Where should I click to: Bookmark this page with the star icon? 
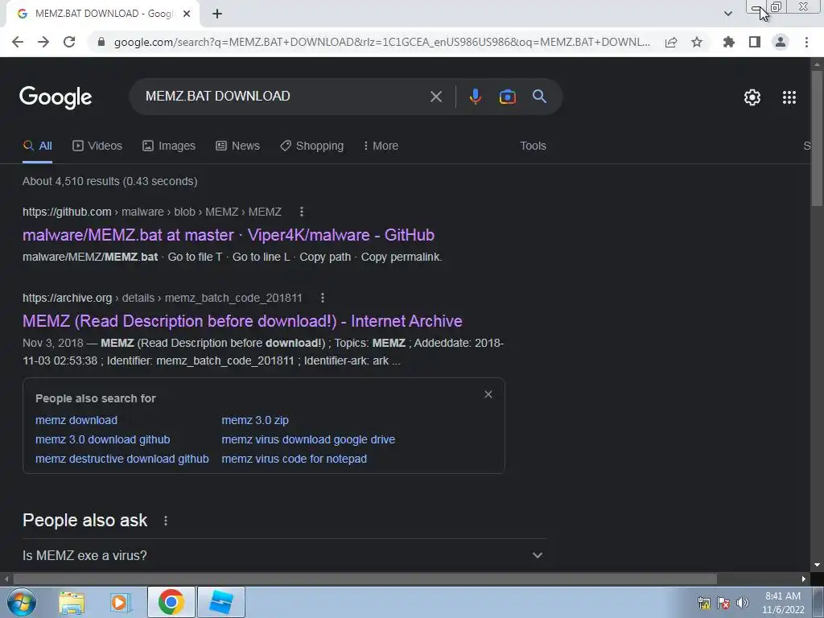pos(697,42)
